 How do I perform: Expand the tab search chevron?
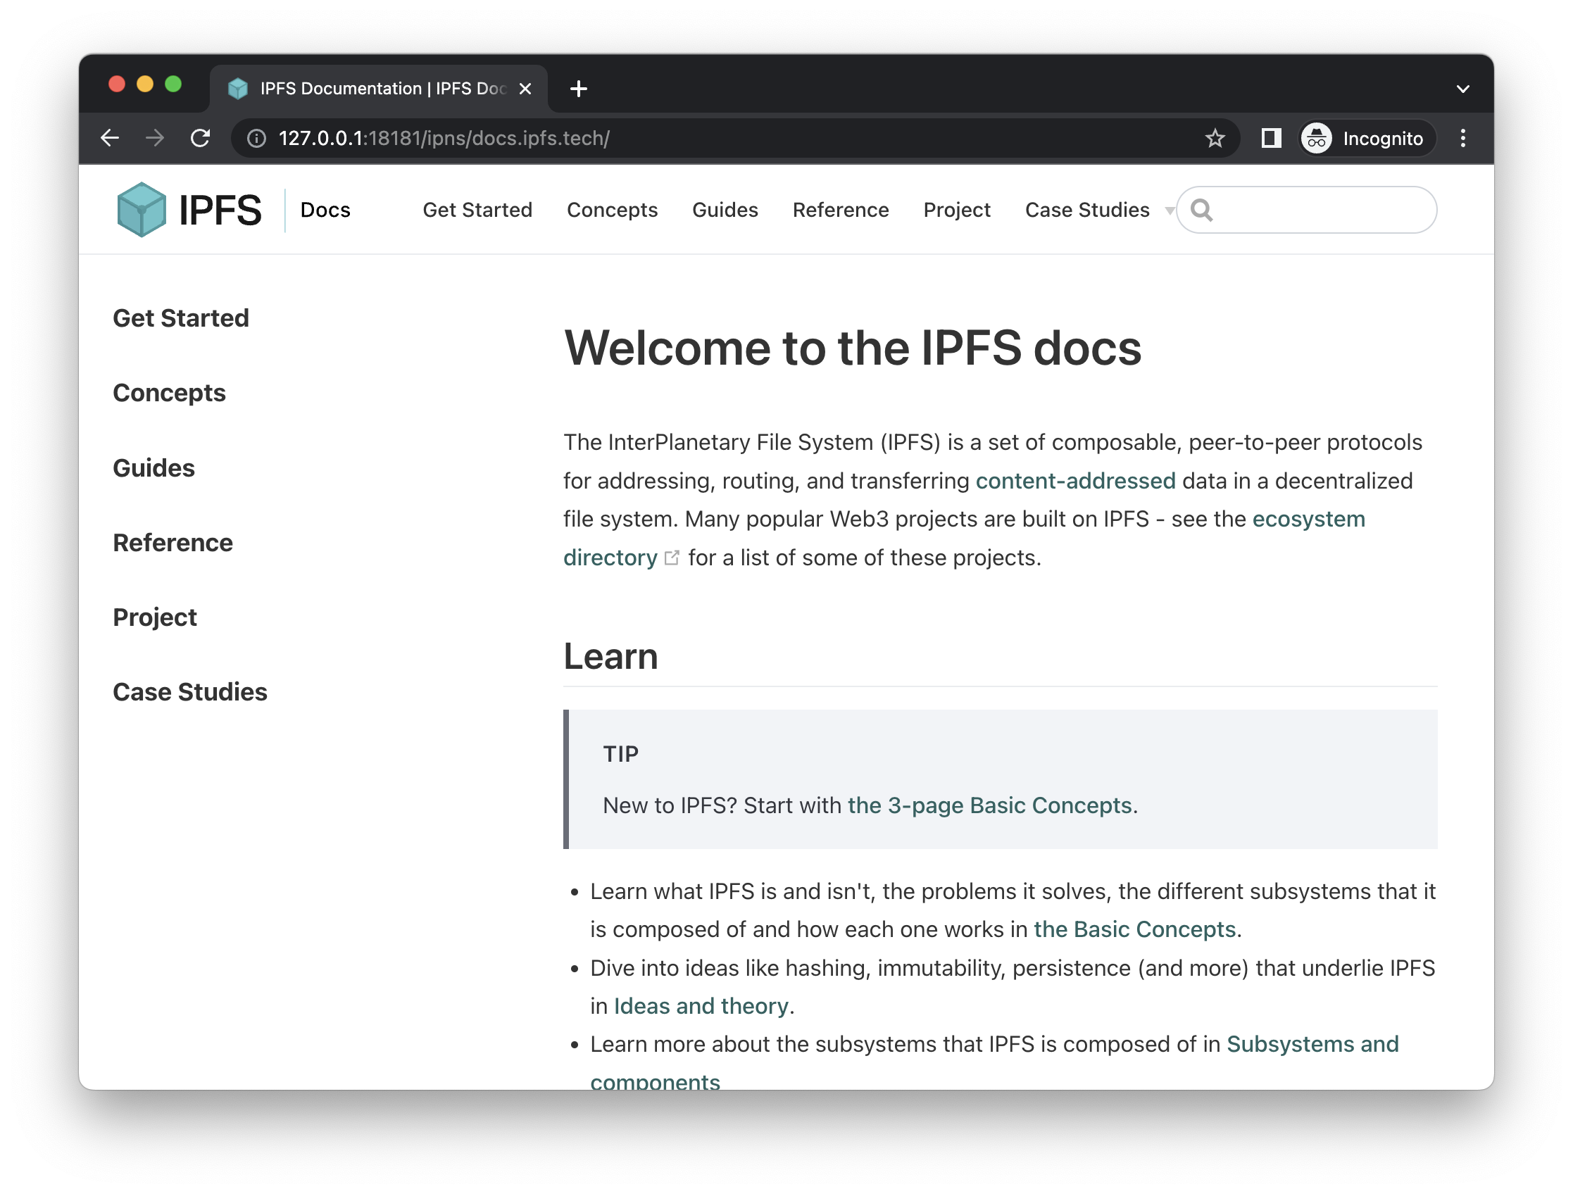pos(1462,89)
